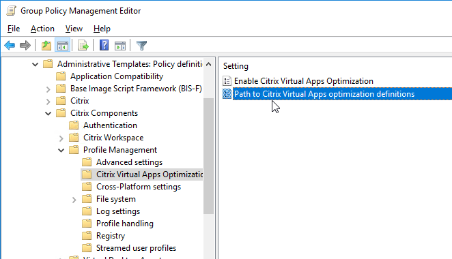Click the Up One Level folder icon
Viewport: 452px width, 259px height.
pos(46,46)
